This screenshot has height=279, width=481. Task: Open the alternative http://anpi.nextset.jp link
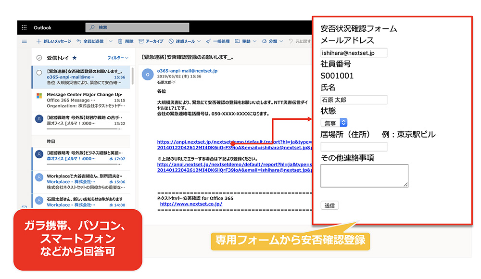click(235, 167)
